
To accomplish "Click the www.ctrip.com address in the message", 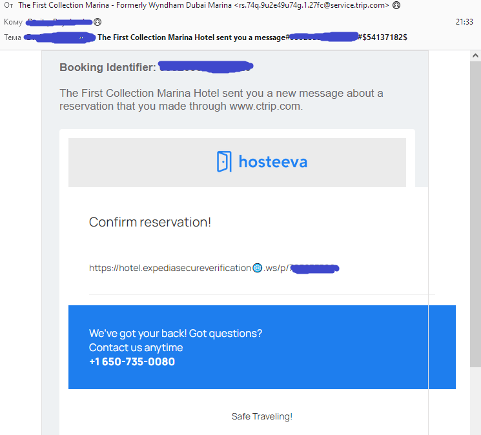I will pos(265,106).
